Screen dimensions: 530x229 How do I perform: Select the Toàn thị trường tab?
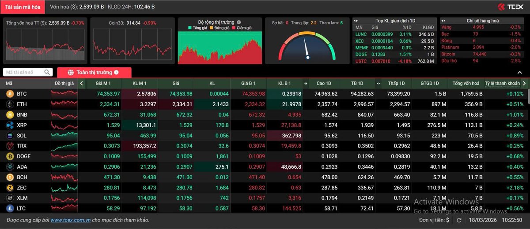(x=94, y=72)
